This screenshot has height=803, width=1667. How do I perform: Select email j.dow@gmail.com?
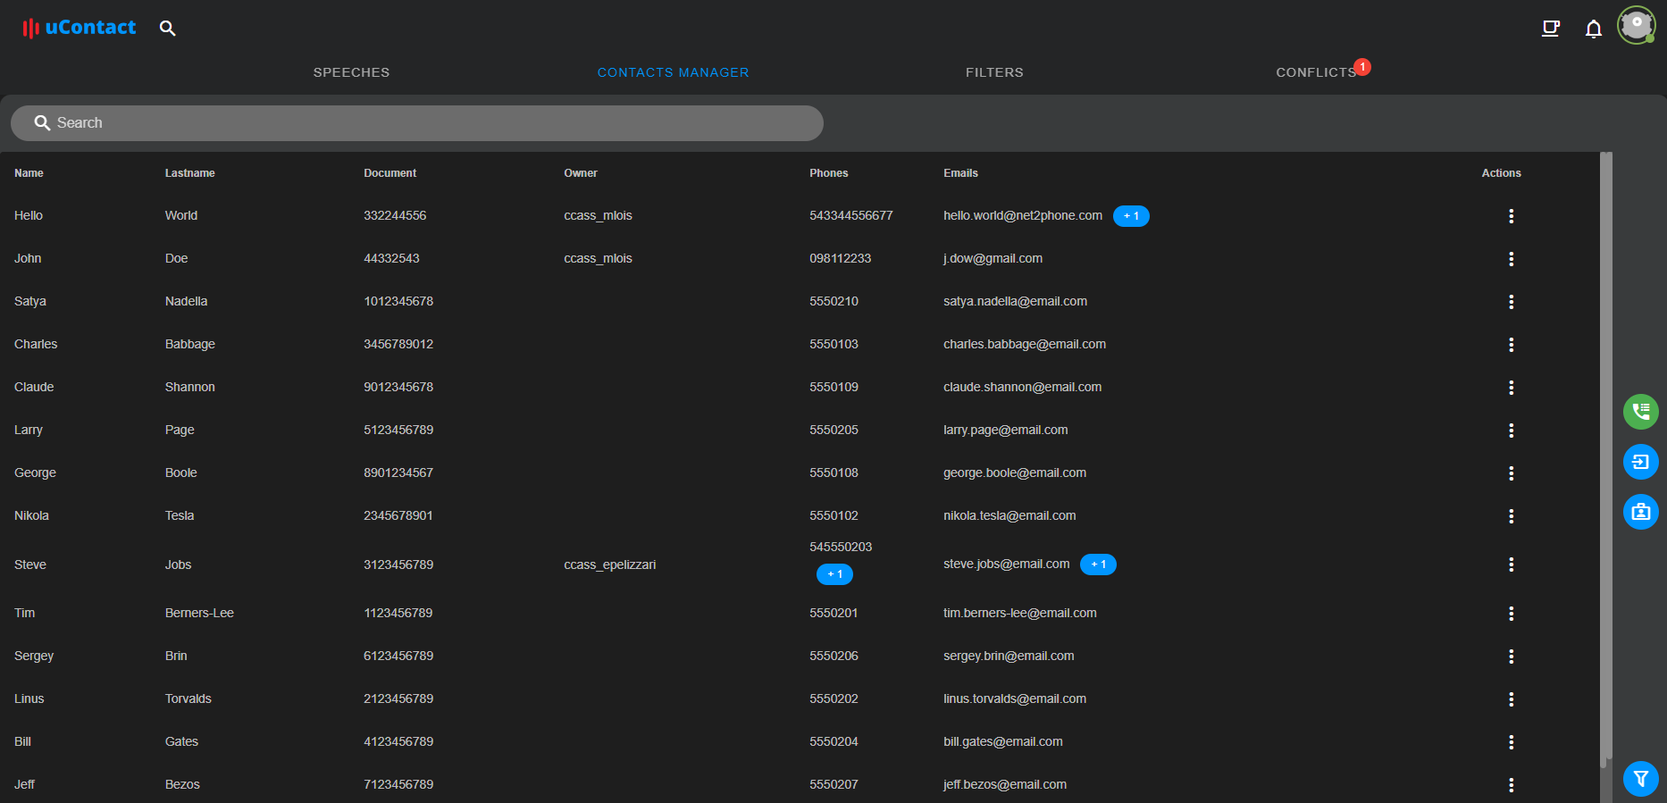tap(993, 258)
